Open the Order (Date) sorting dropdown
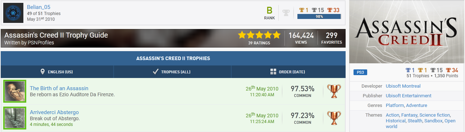Viewport: 465px width, 132px height. (x=288, y=72)
